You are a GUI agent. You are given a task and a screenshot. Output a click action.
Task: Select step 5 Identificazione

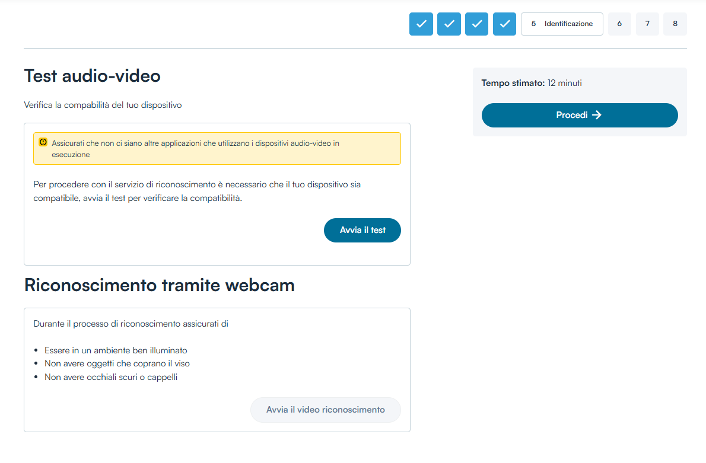562,24
